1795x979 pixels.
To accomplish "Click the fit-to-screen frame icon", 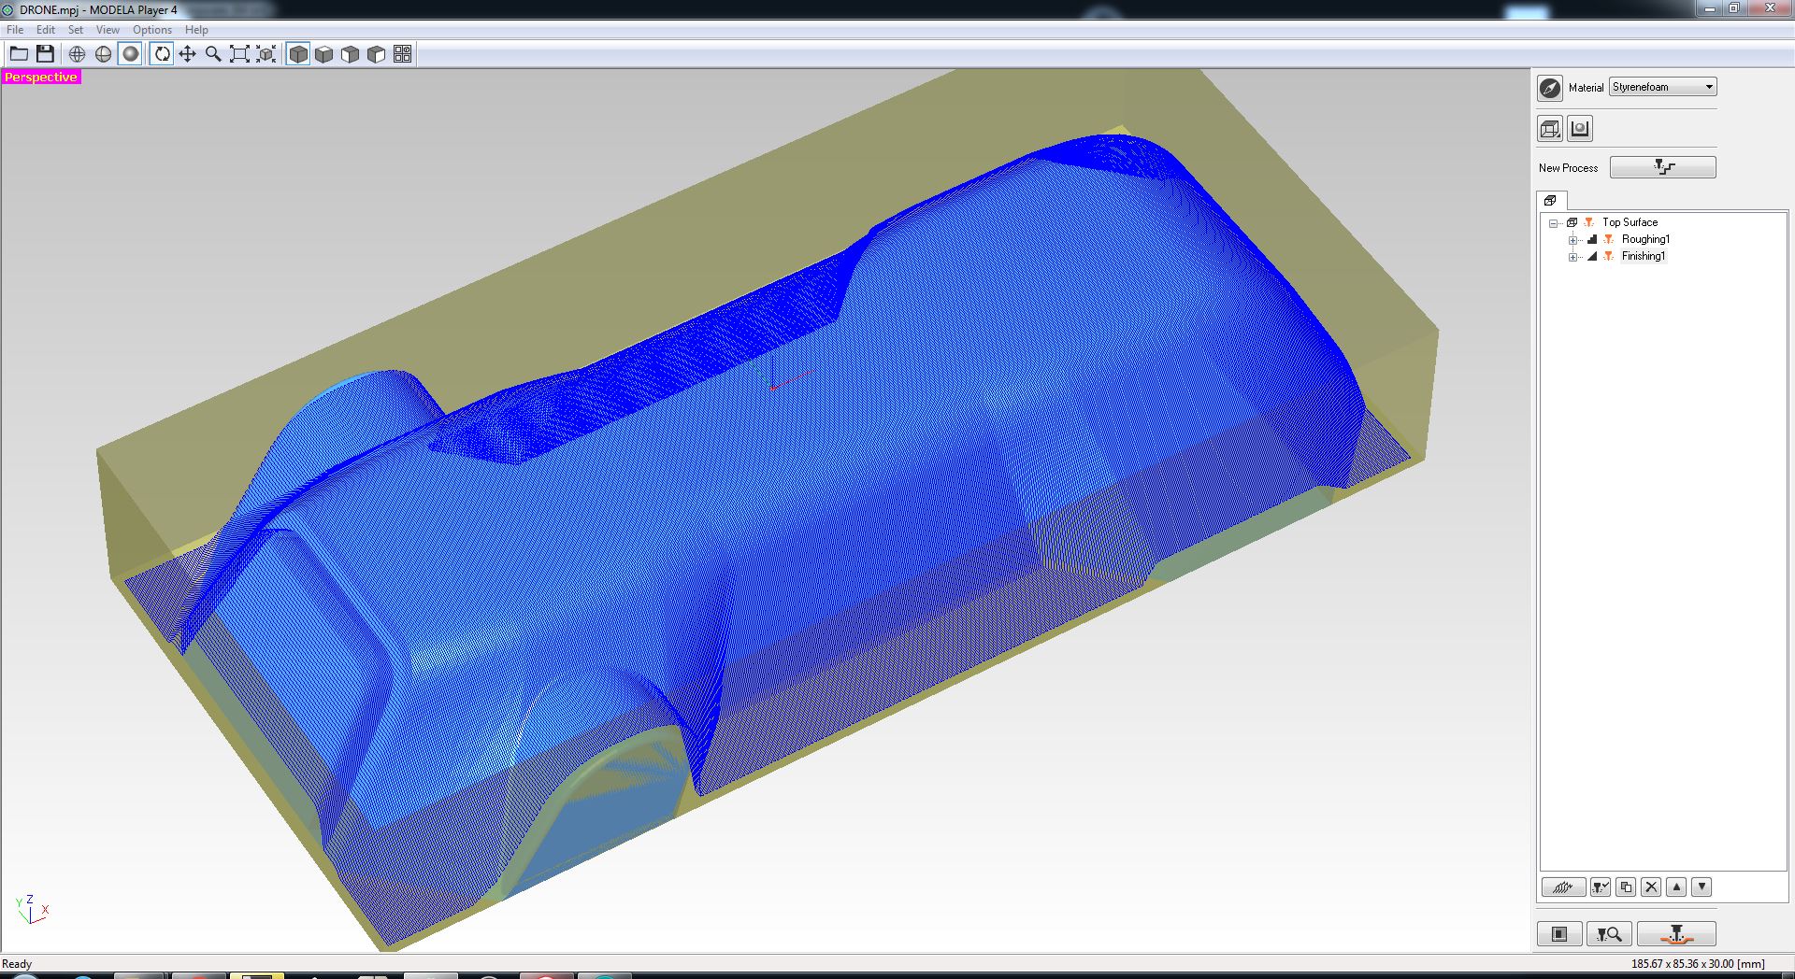I will [x=239, y=54].
